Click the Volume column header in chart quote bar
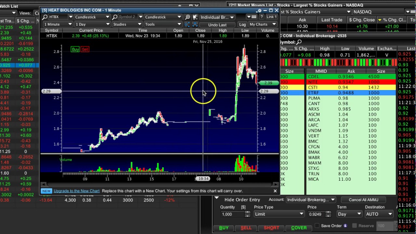Viewport: 416px width, 234px height. 267,30
